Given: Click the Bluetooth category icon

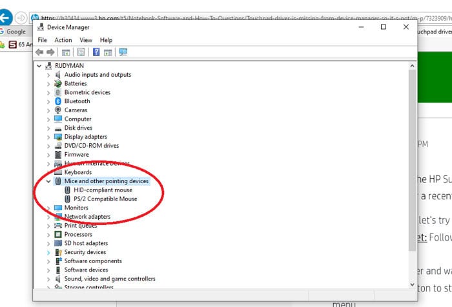Looking at the screenshot, I should [58, 101].
